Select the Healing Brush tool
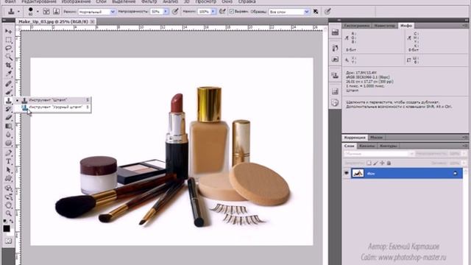The image size is (471, 265). 8,84
